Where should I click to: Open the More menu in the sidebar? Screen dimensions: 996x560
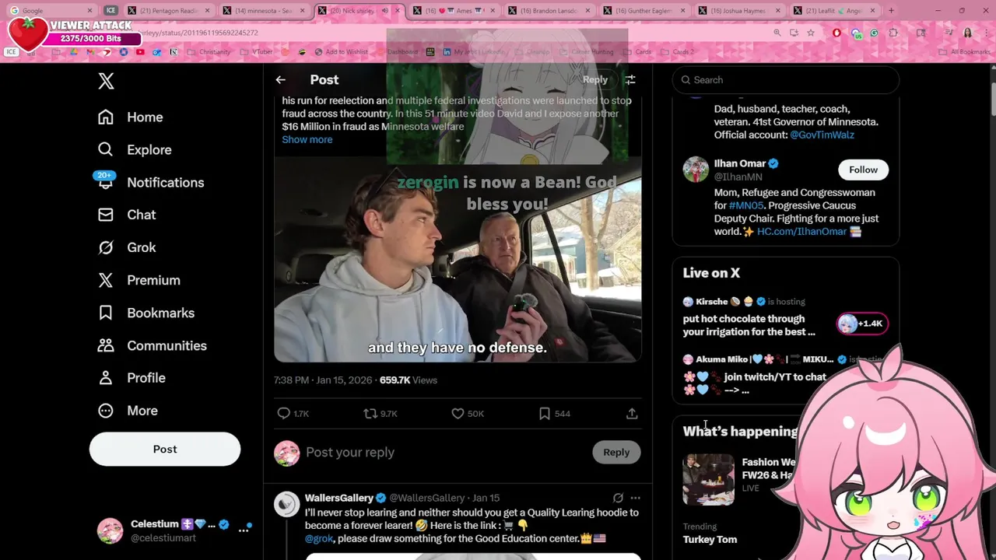[128, 411]
